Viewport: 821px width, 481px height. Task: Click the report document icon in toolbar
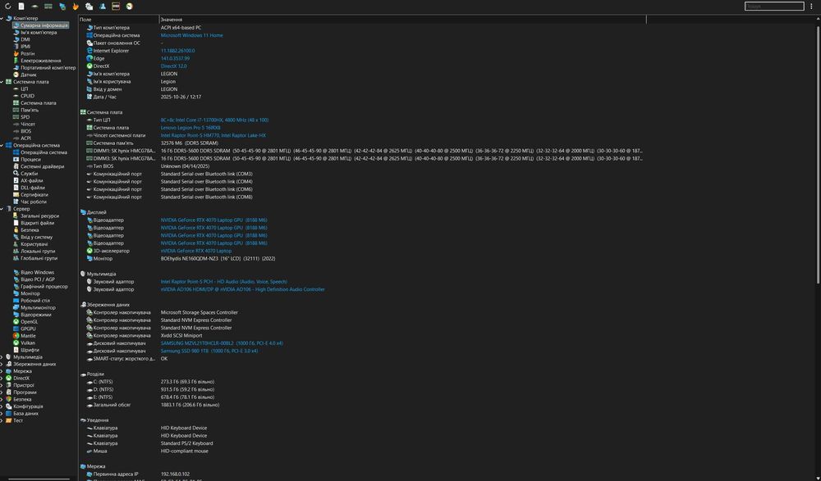point(21,7)
